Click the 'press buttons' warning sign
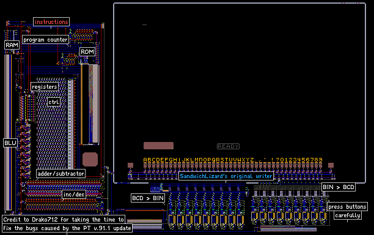This screenshot has width=374, height=235. point(347,207)
